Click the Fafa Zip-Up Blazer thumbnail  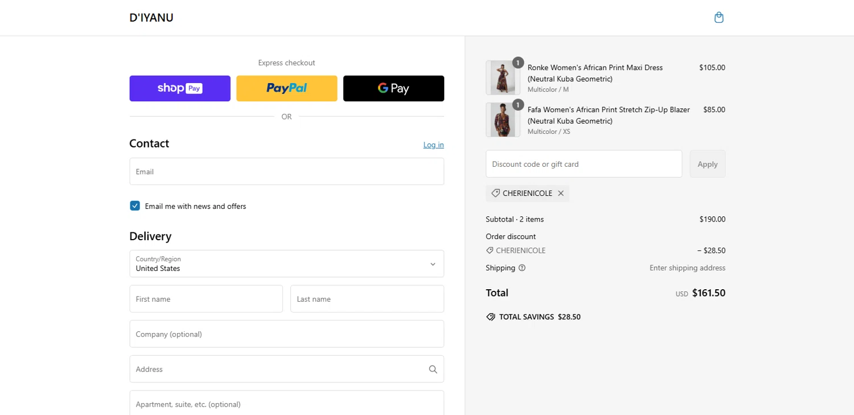point(503,120)
